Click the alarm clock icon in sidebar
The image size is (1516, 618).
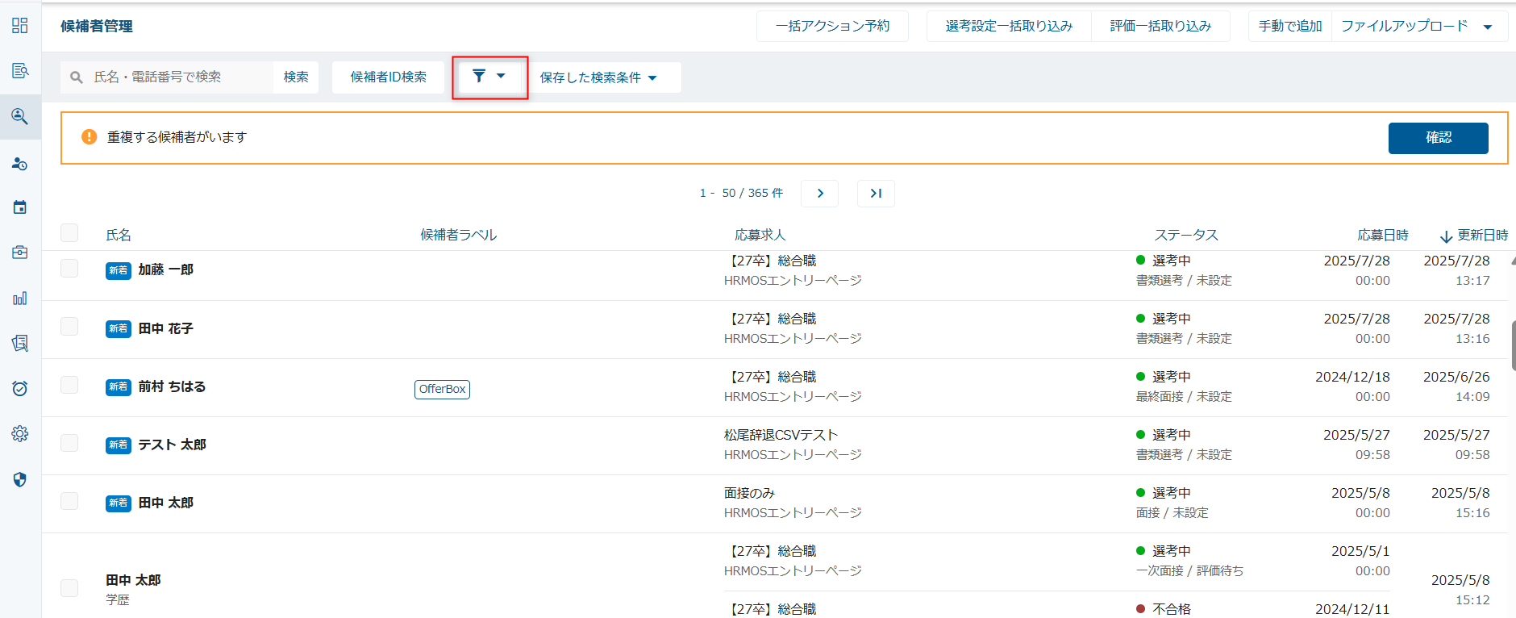coord(20,389)
